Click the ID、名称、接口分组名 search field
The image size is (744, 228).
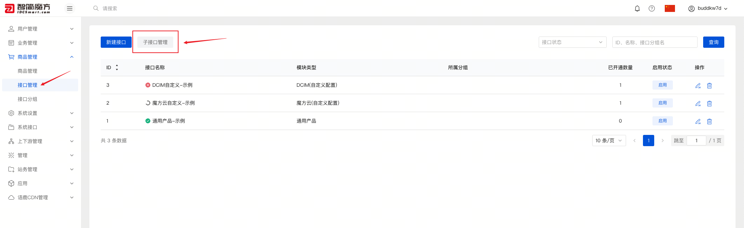(654, 42)
